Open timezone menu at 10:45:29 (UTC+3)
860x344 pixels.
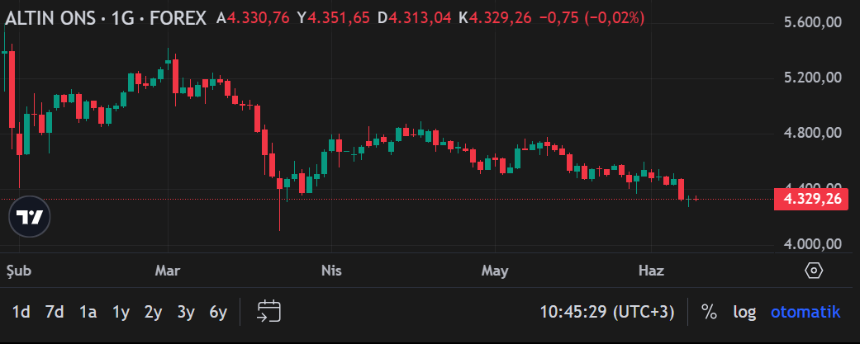coord(607,312)
